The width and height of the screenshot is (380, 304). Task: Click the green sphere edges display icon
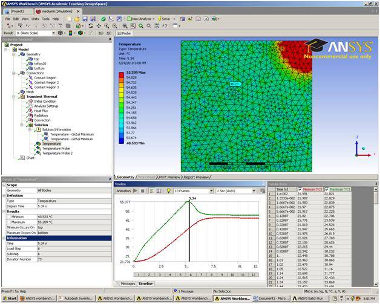80,33
